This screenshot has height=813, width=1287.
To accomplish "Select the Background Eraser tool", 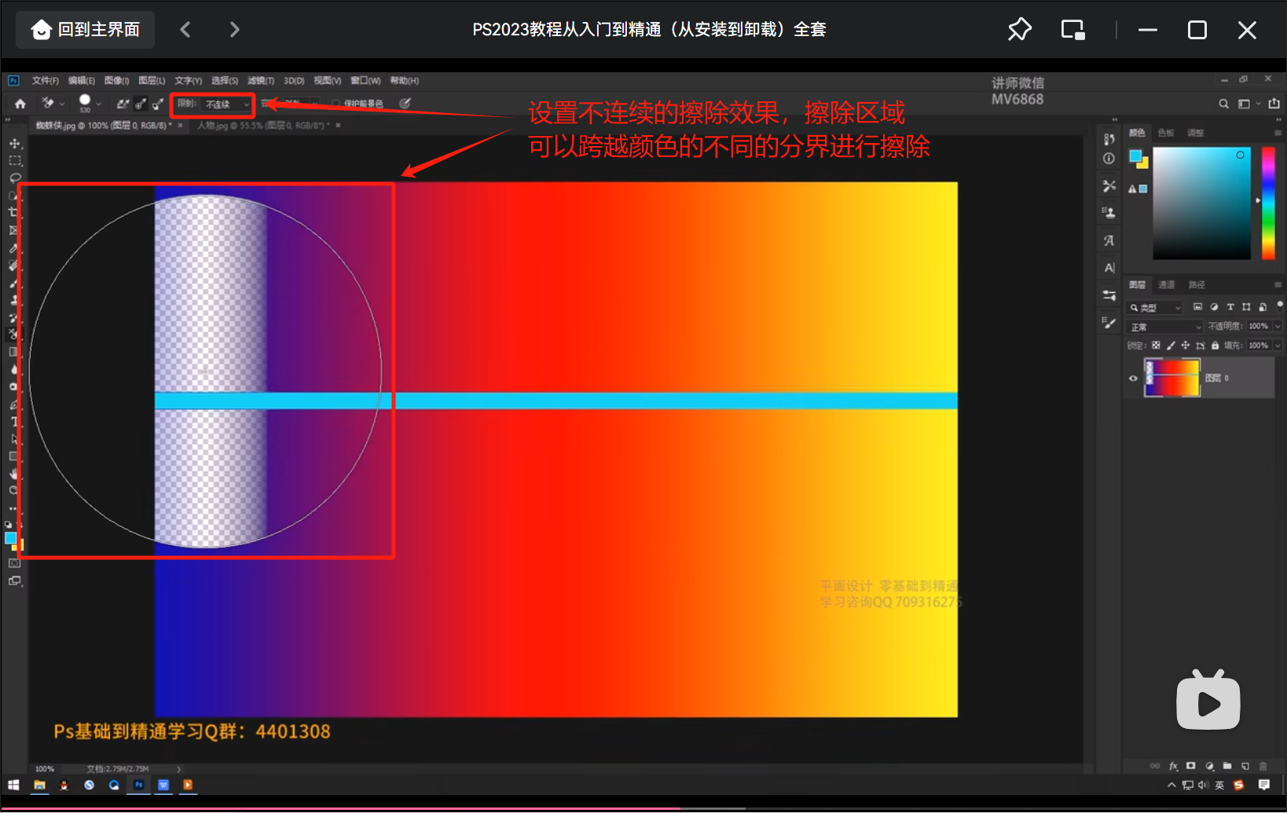I will pos(14,335).
